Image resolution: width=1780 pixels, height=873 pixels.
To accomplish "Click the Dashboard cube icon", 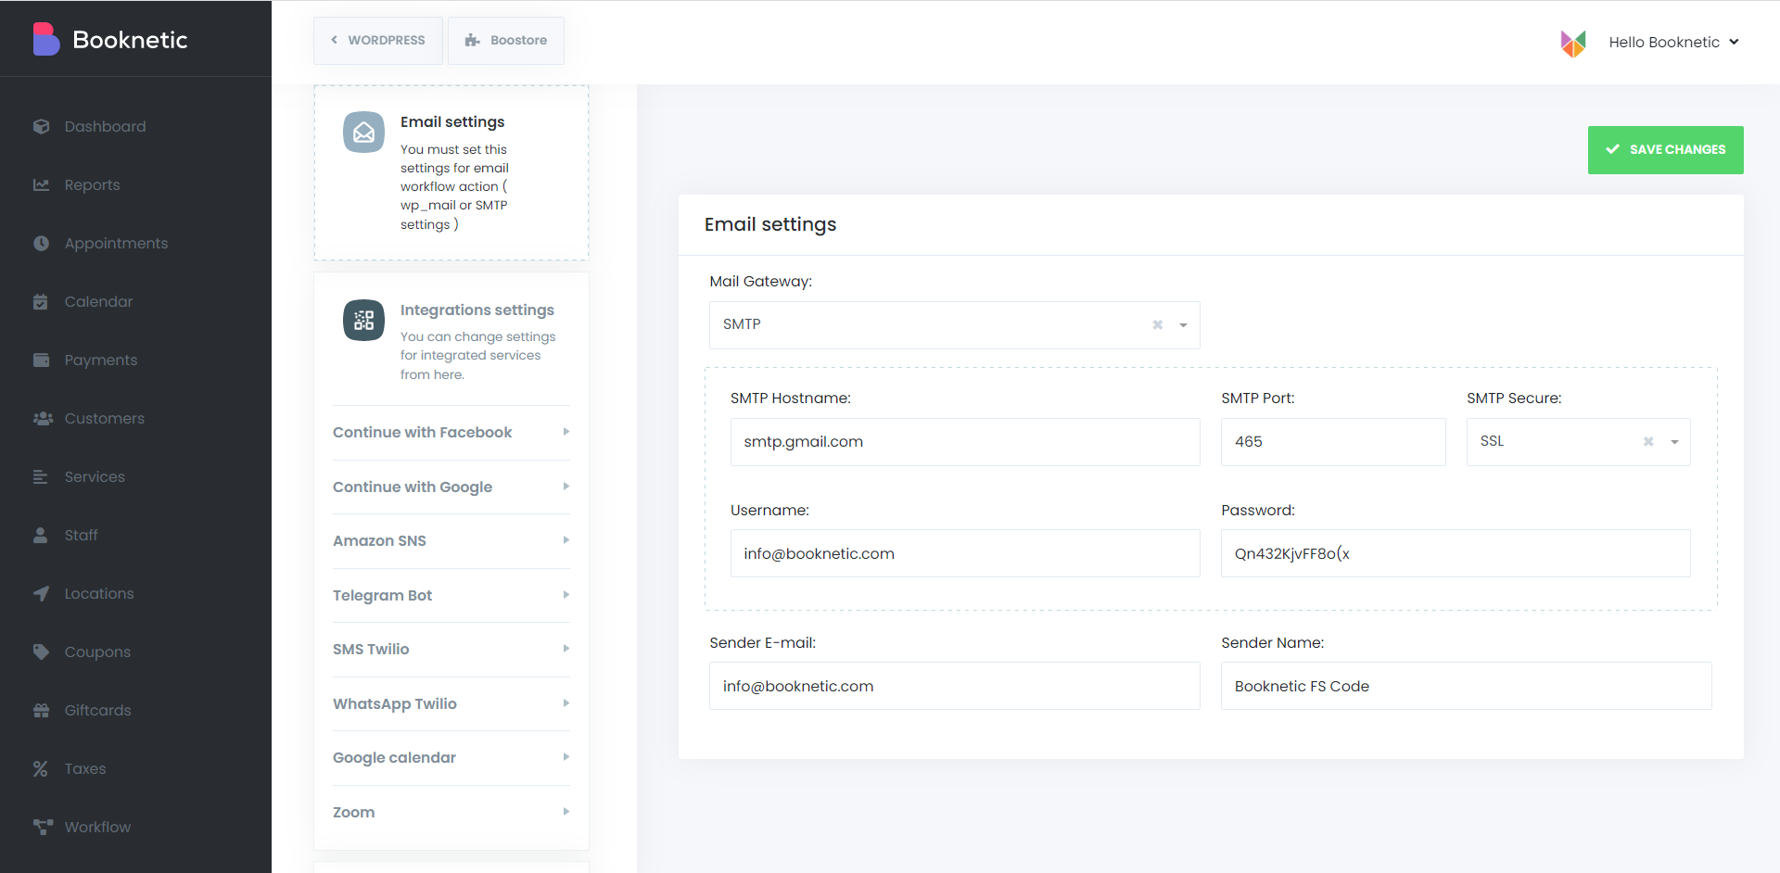I will point(41,126).
